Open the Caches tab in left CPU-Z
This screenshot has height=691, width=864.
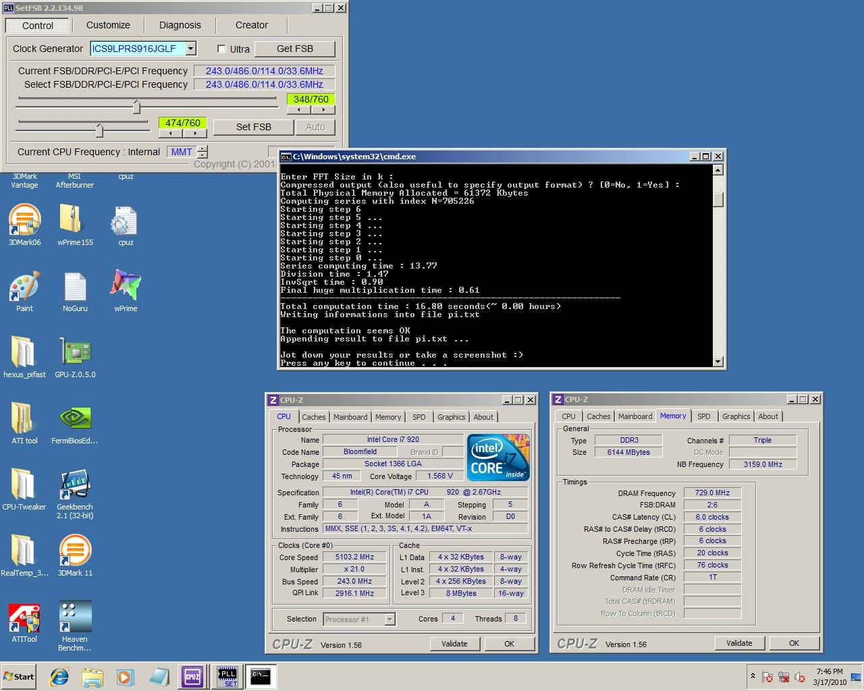(x=314, y=417)
